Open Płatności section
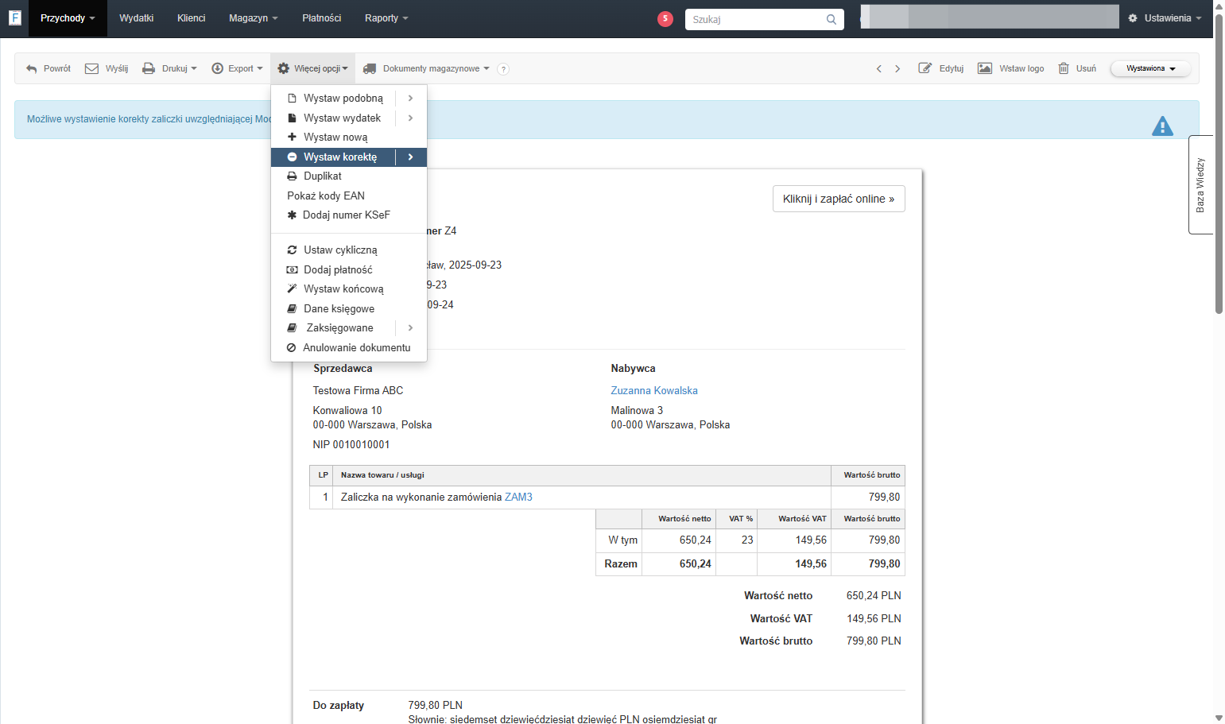 (322, 18)
